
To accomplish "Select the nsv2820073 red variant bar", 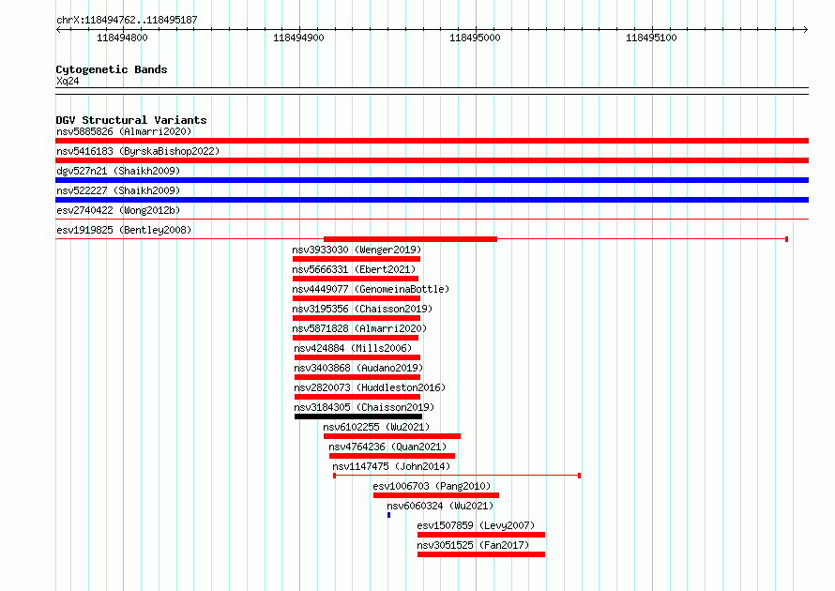I will [x=357, y=397].
